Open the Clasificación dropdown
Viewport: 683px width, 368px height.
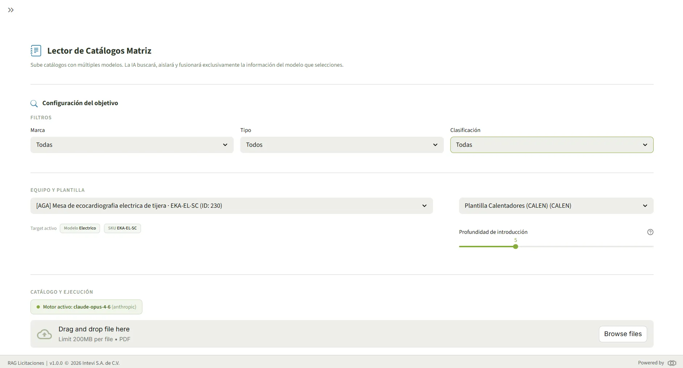(552, 145)
